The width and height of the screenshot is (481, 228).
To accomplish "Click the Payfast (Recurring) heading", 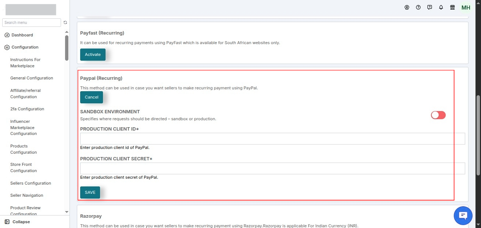I will point(102,33).
